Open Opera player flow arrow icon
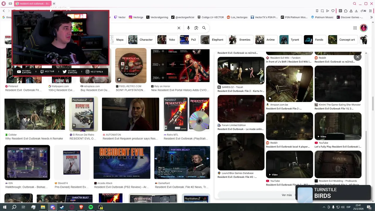The height and width of the screenshot is (211, 375). tap(328, 11)
